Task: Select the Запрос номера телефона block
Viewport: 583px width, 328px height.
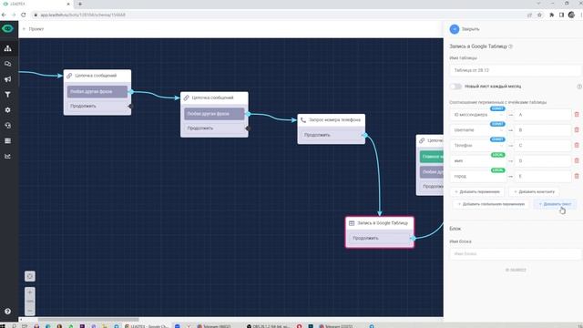Action: tap(332, 119)
